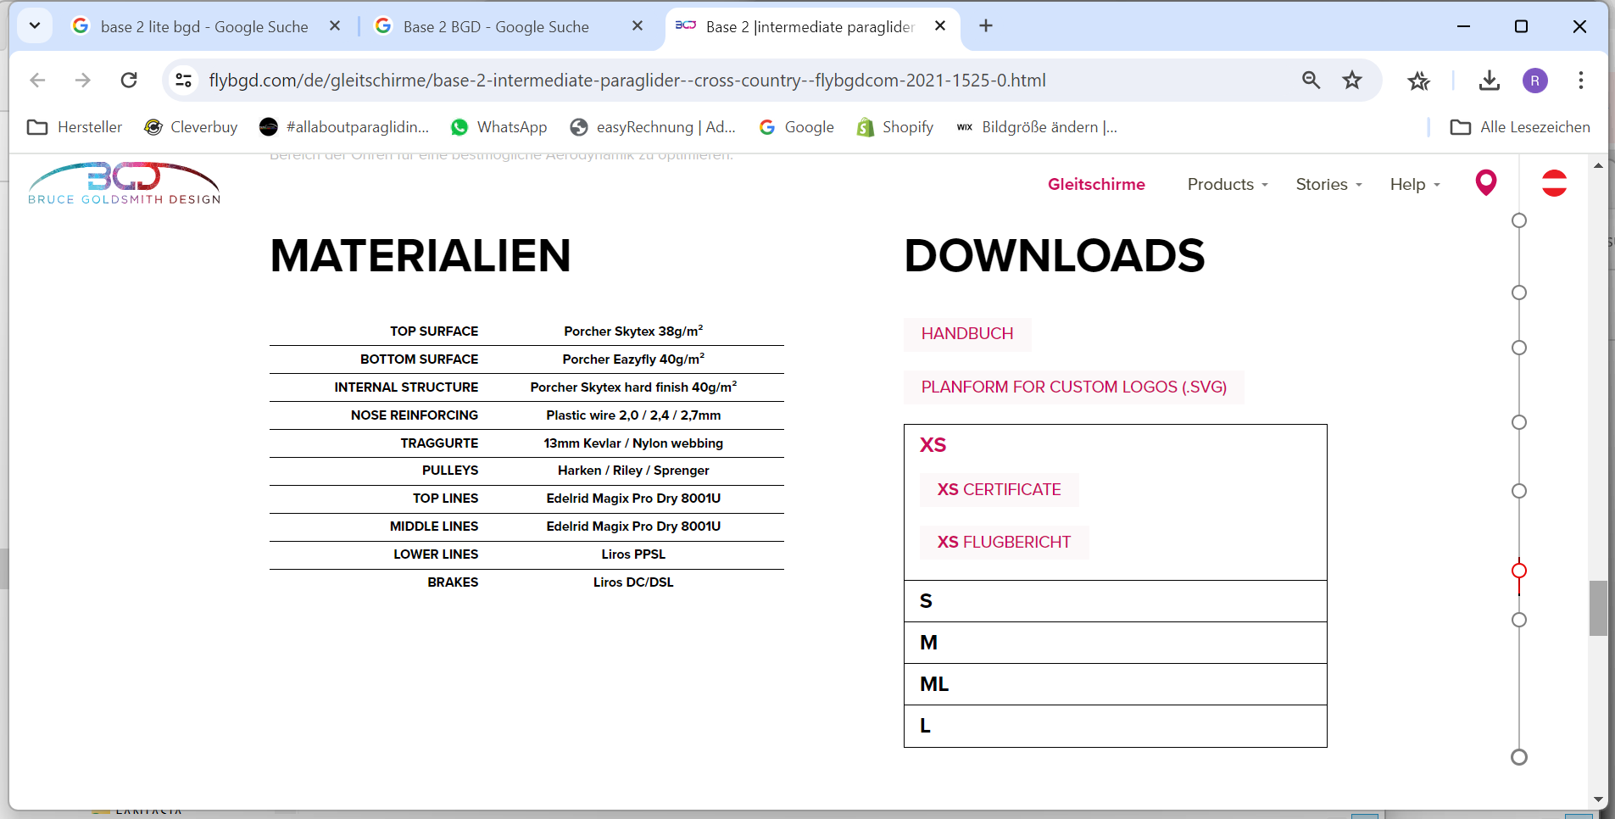1615x819 pixels.
Task: Open the Google bookmark
Action: [x=797, y=127]
